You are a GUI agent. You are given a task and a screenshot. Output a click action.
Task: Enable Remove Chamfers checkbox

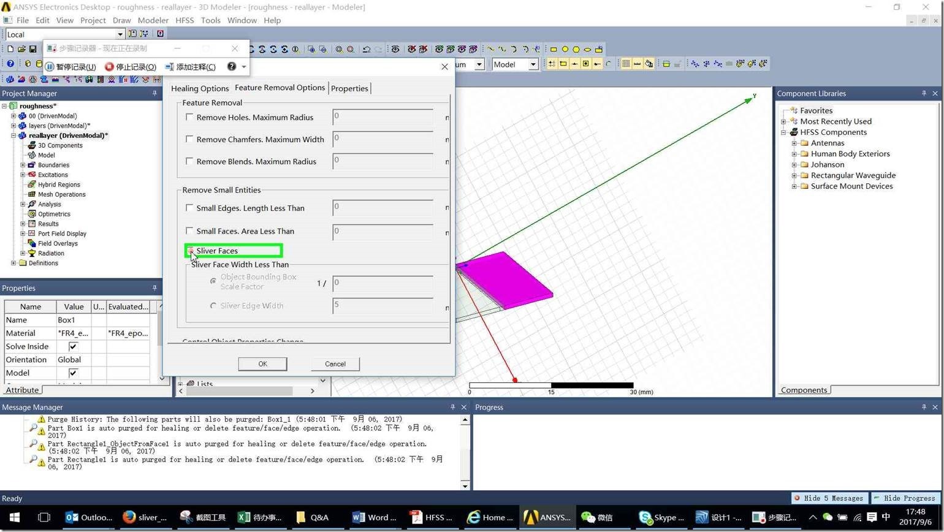[x=189, y=139]
